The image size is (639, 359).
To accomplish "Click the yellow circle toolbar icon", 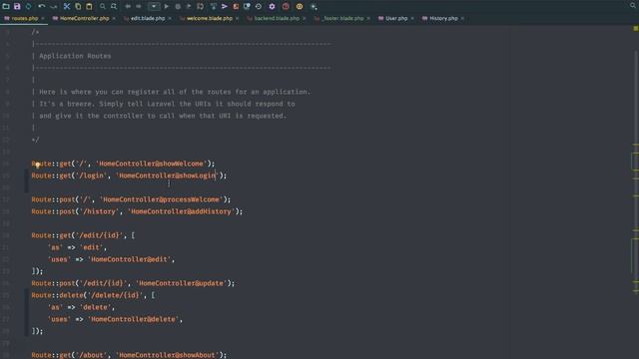I will tap(300, 7).
